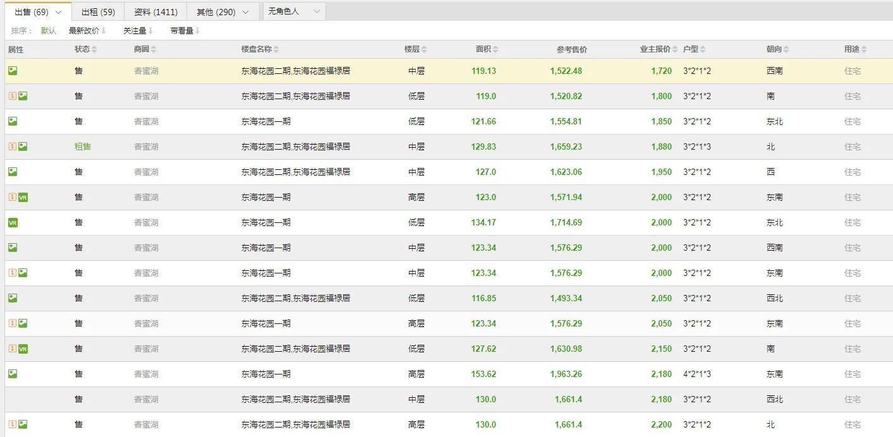Click the sort arrows beside the 业主报价 header
The width and height of the screenshot is (893, 437).
(674, 48)
